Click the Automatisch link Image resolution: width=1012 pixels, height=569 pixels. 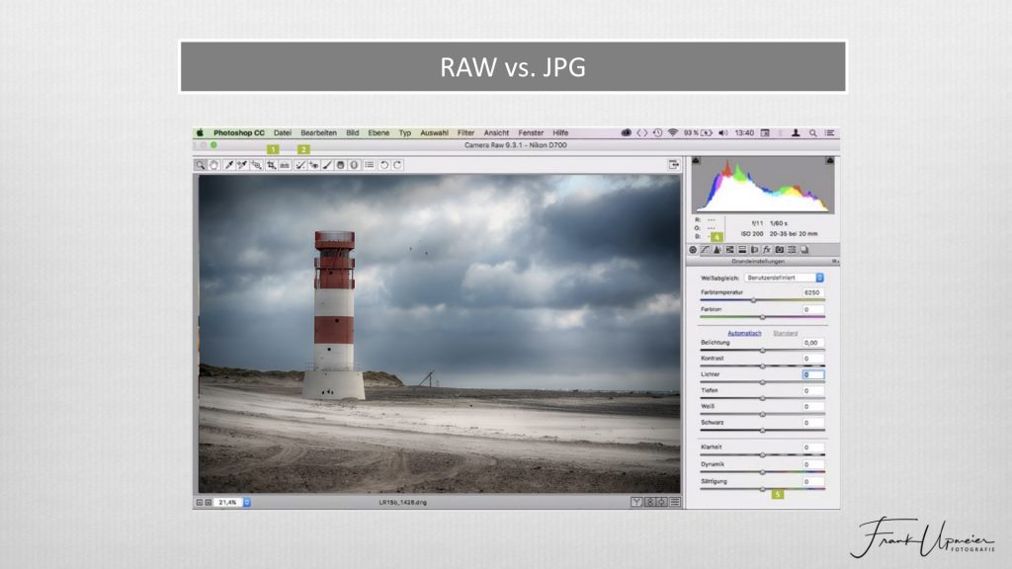coord(744,333)
